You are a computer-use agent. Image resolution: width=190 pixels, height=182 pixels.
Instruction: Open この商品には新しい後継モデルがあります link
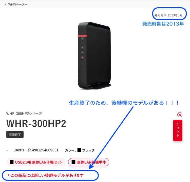[x=46, y=175]
